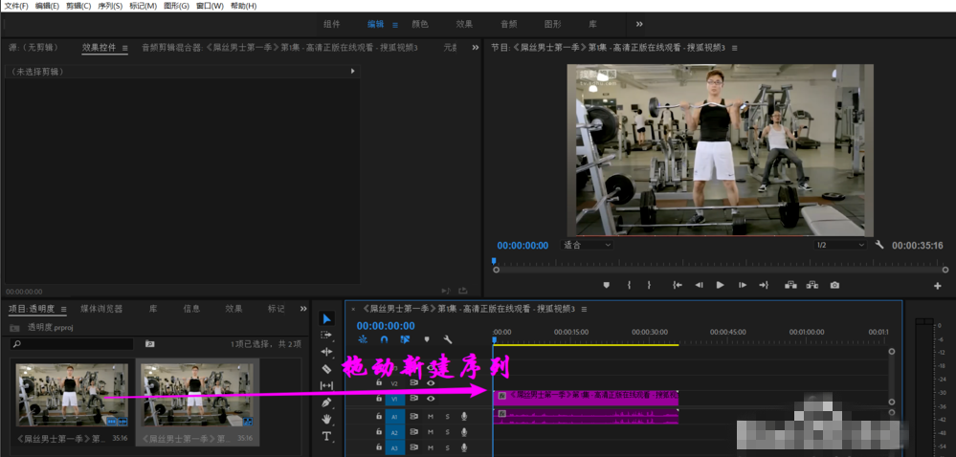
Task: Expand hidden workspaces with the double-arrow
Action: (x=639, y=24)
